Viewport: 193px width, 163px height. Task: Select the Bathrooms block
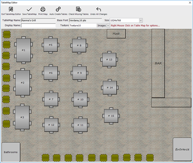pos(11,152)
